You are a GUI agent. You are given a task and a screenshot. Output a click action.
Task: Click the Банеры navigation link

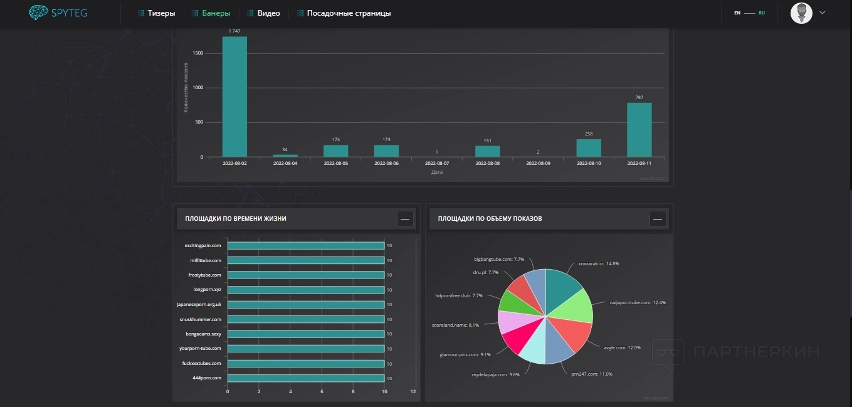coord(216,13)
